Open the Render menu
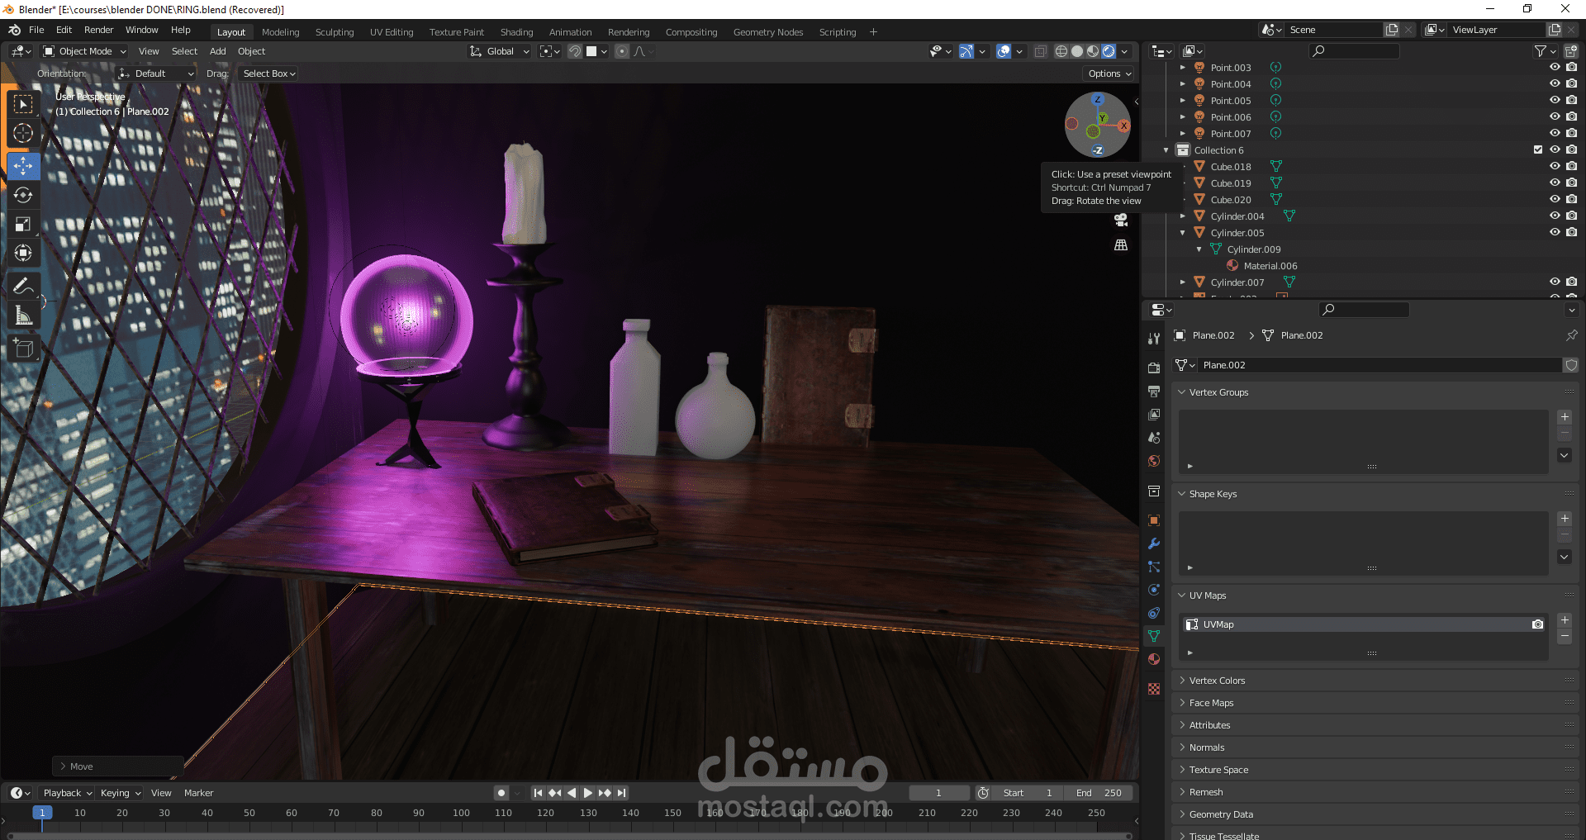Screen dimensions: 1586x840 pos(98,30)
